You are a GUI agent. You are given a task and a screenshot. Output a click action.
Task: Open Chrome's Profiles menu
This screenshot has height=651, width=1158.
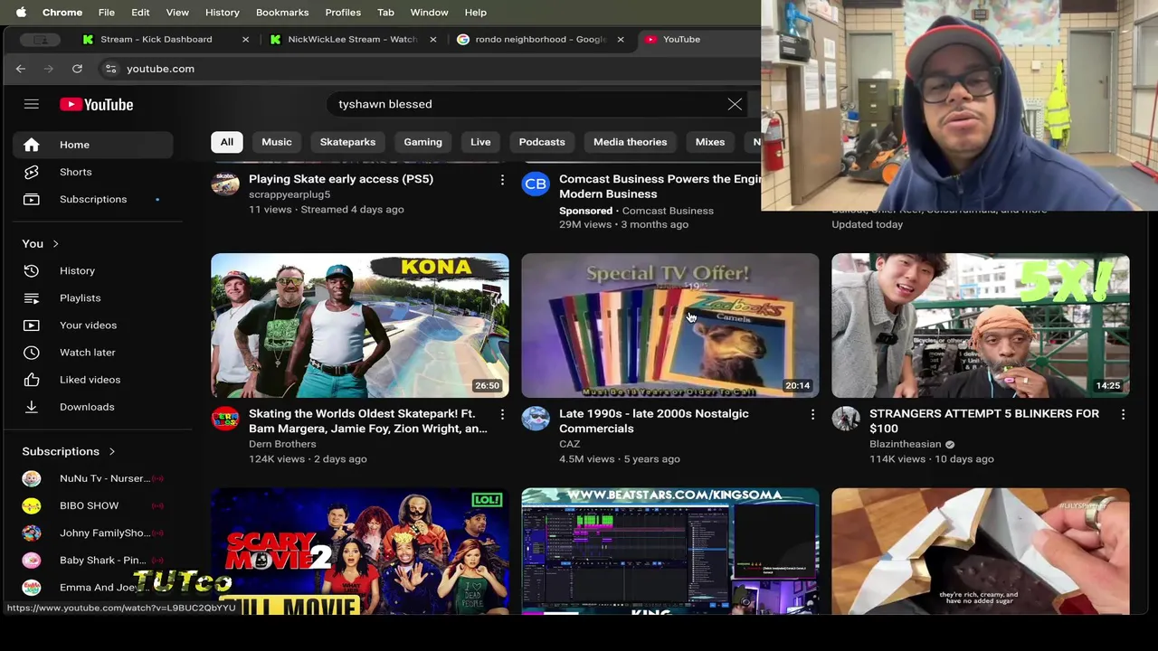pyautogui.click(x=343, y=13)
